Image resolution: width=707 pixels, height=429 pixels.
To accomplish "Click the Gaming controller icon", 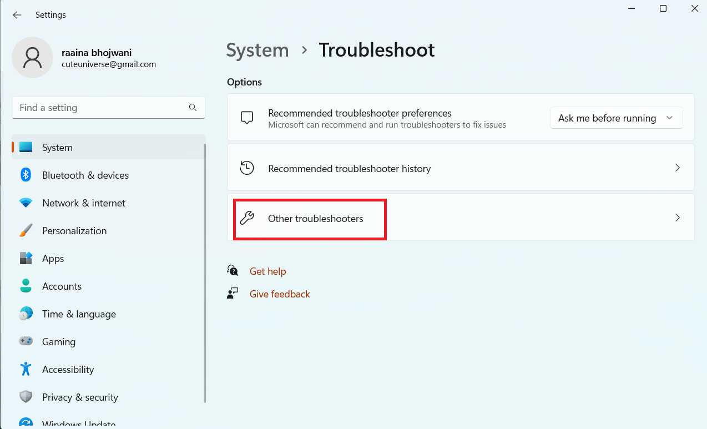I will tap(26, 342).
